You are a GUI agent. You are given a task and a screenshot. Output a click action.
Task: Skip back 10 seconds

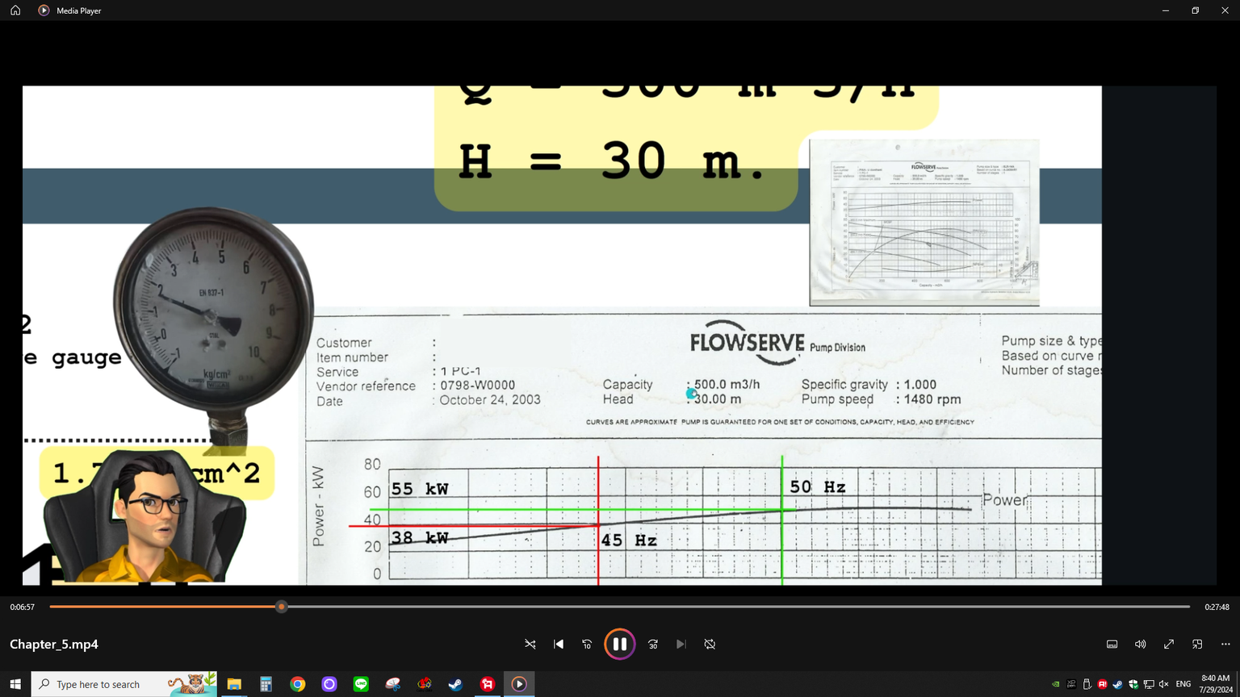click(x=587, y=644)
